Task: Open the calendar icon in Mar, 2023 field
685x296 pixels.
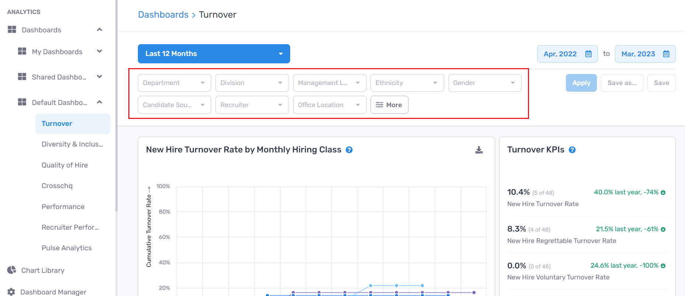Action: [x=666, y=54]
